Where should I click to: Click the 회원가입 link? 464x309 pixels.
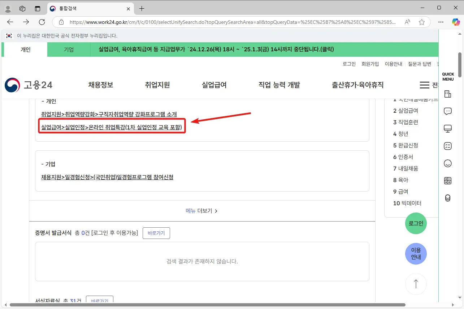pyautogui.click(x=370, y=64)
